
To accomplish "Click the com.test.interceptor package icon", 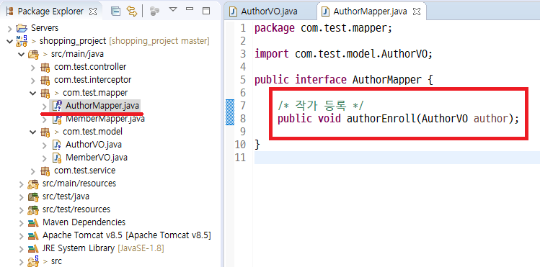I will pos(45,80).
